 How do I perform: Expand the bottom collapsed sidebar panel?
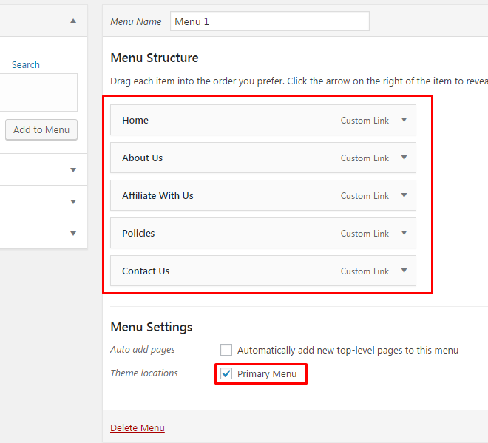tap(73, 233)
